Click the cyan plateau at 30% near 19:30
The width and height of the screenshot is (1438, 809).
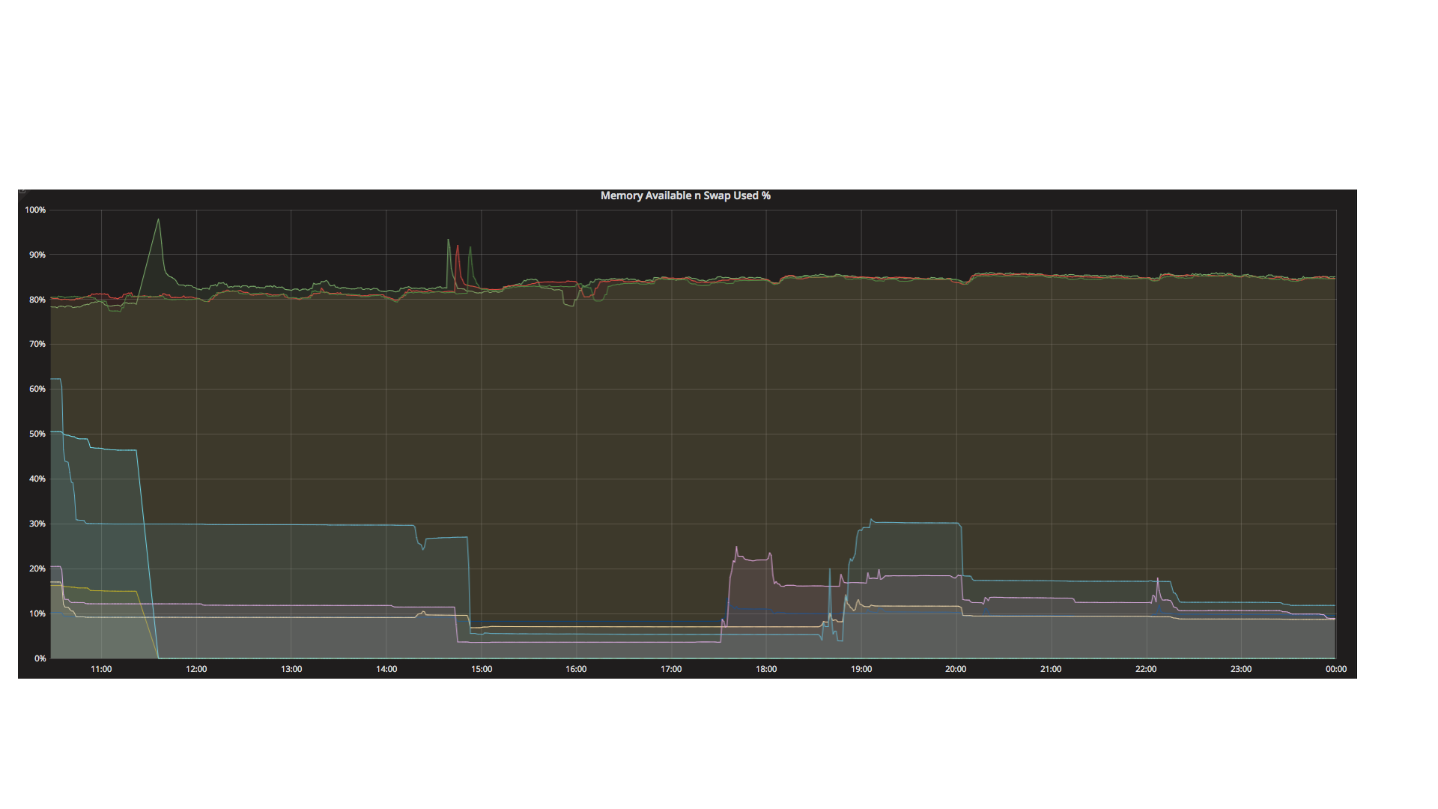tap(908, 523)
